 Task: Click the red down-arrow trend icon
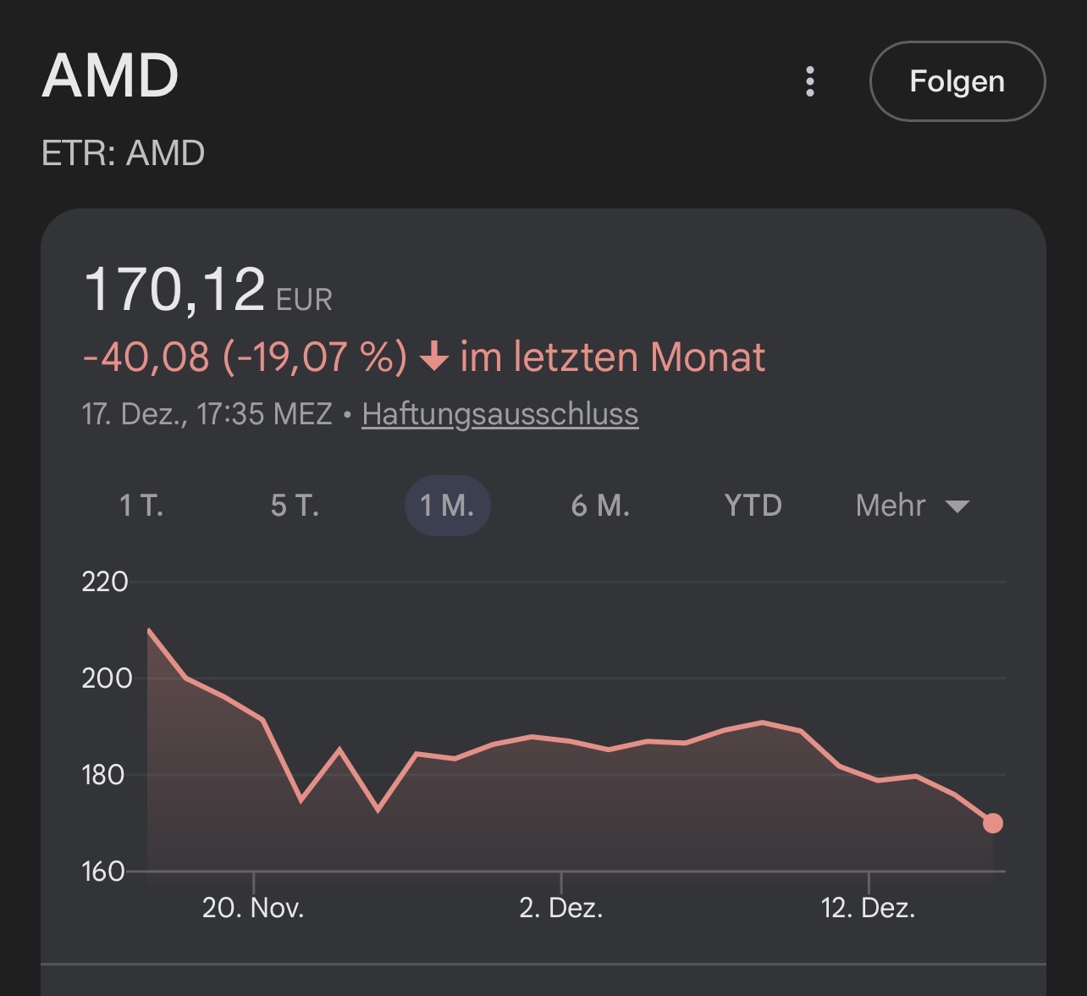point(434,357)
